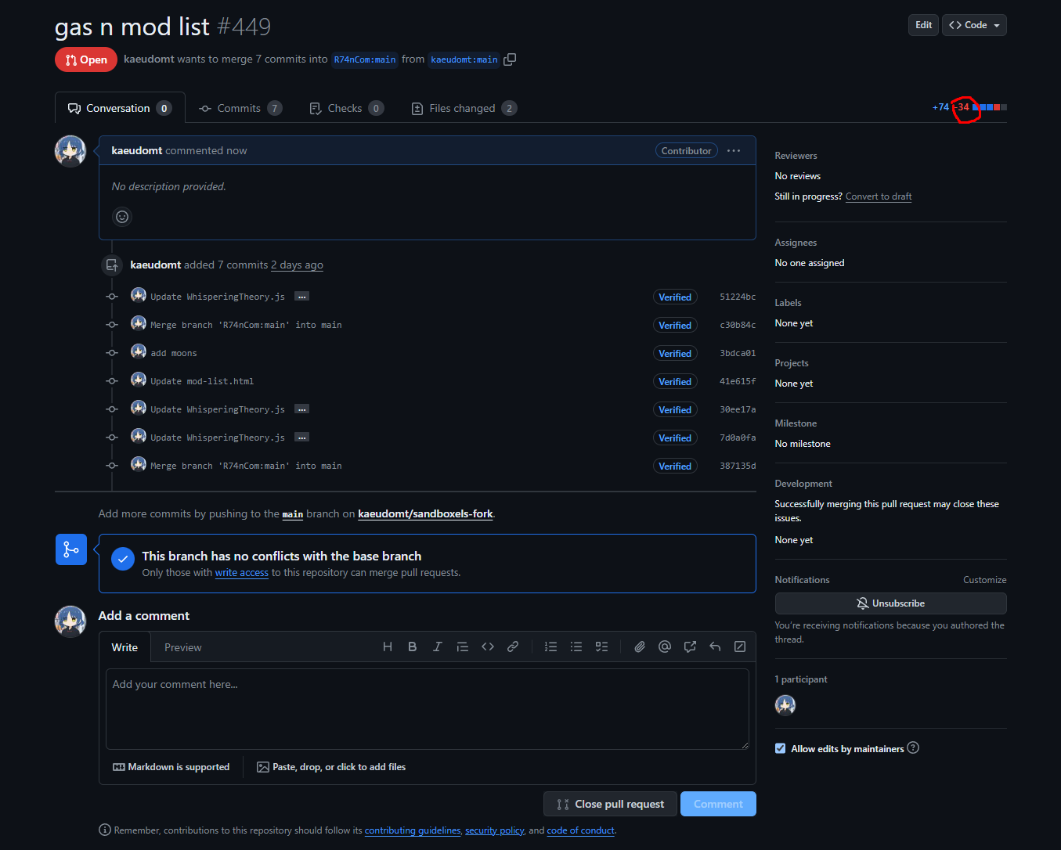Convert the pull request to draft
Viewport: 1061px width, 850px height.
point(878,196)
